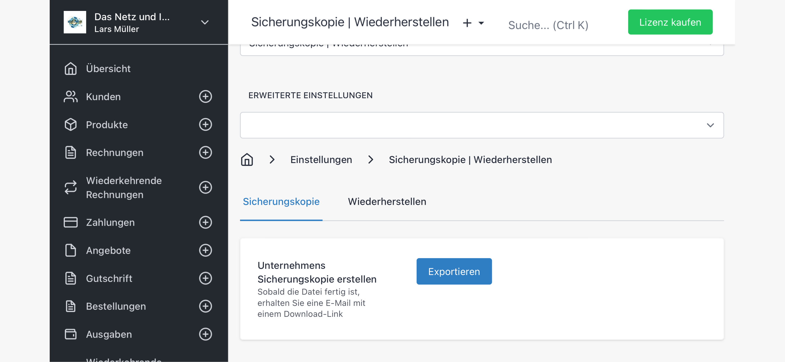Add a new Kunden via plus icon

(206, 97)
